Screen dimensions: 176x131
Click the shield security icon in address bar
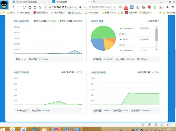pyautogui.click(x=45, y=7)
